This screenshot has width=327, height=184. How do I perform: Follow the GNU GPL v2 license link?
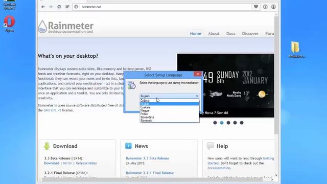coord(52,110)
